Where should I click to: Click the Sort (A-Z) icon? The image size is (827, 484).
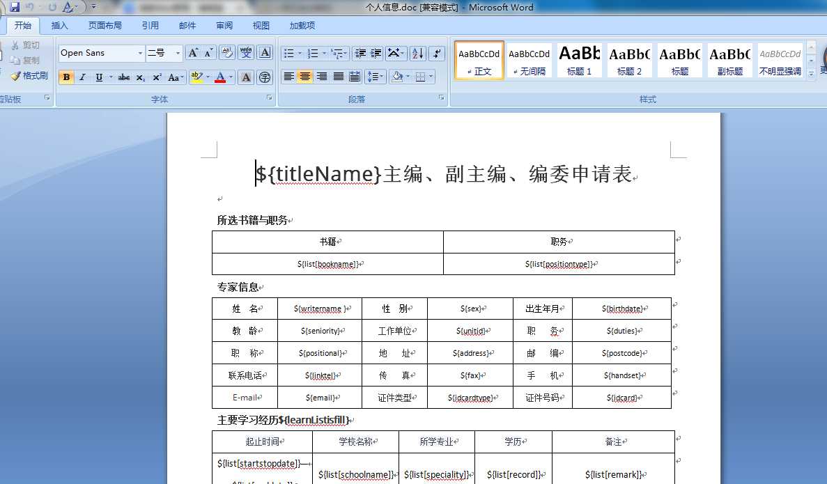coord(418,53)
